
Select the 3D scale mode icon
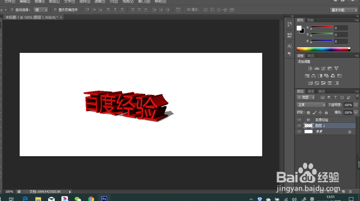(232, 10)
